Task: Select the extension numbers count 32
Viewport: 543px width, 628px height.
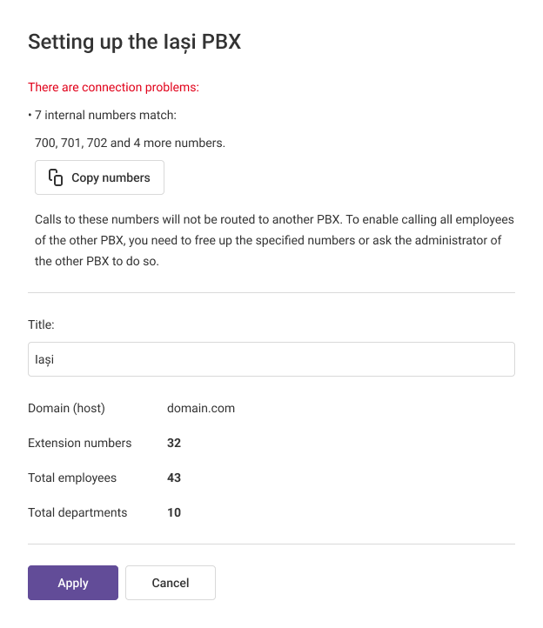Action: coord(174,443)
